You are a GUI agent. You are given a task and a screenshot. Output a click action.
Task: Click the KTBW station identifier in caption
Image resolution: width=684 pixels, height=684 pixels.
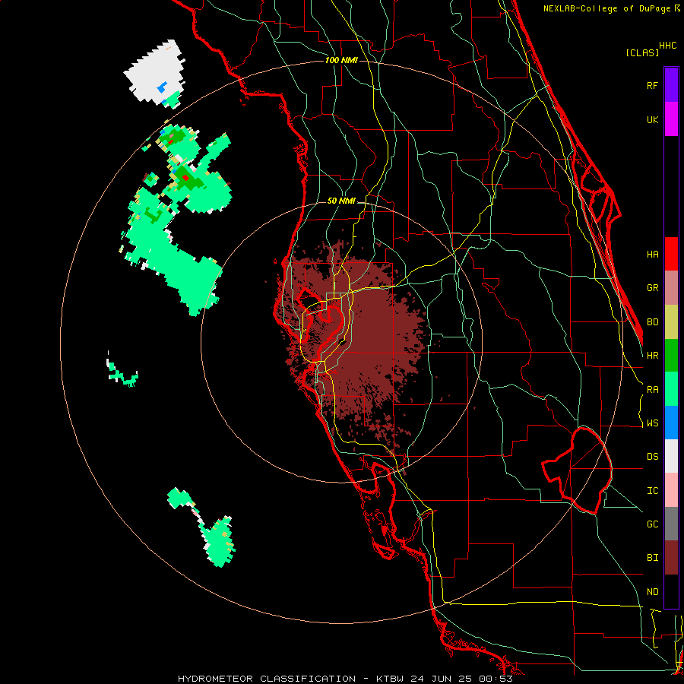pos(390,679)
